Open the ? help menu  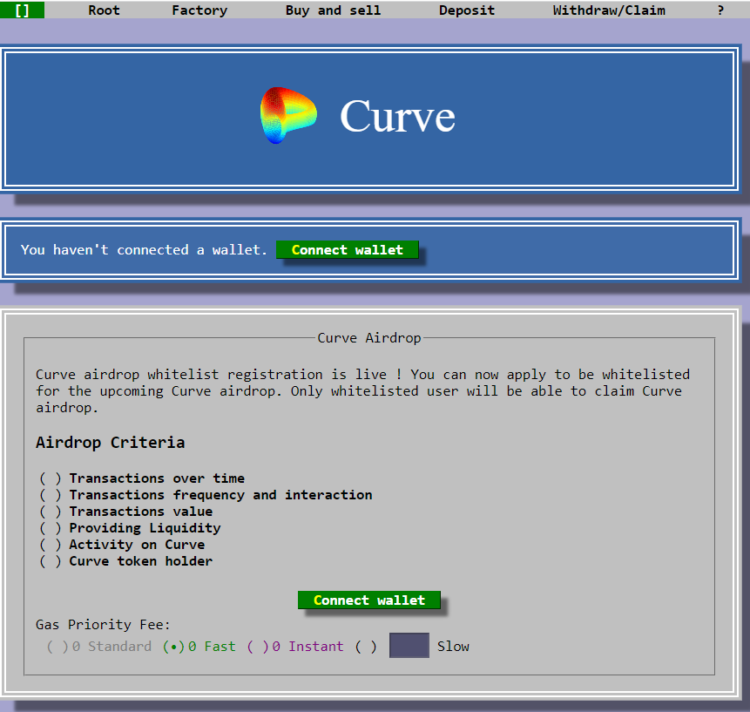[720, 10]
